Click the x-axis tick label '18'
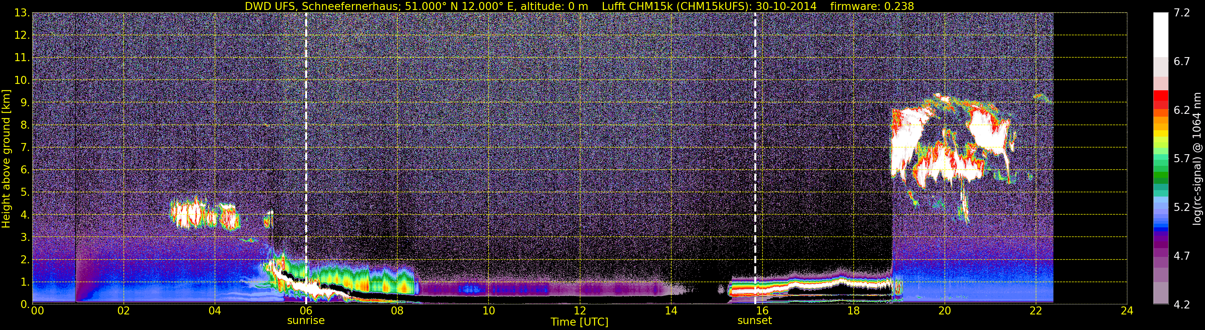This screenshot has height=330, width=1205. pyautogui.click(x=853, y=311)
